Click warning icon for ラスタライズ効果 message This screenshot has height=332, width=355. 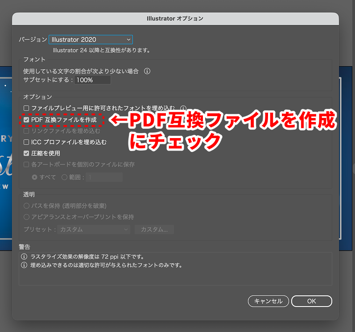point(24,257)
